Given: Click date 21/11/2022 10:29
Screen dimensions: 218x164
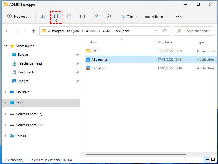Looking at the screenshot, I should (x=169, y=51).
